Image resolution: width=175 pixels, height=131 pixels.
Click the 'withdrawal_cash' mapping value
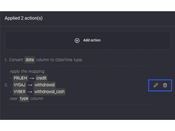(x=49, y=92)
